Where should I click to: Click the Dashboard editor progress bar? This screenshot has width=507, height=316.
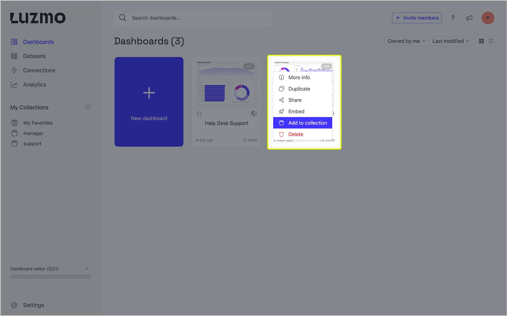(x=51, y=277)
